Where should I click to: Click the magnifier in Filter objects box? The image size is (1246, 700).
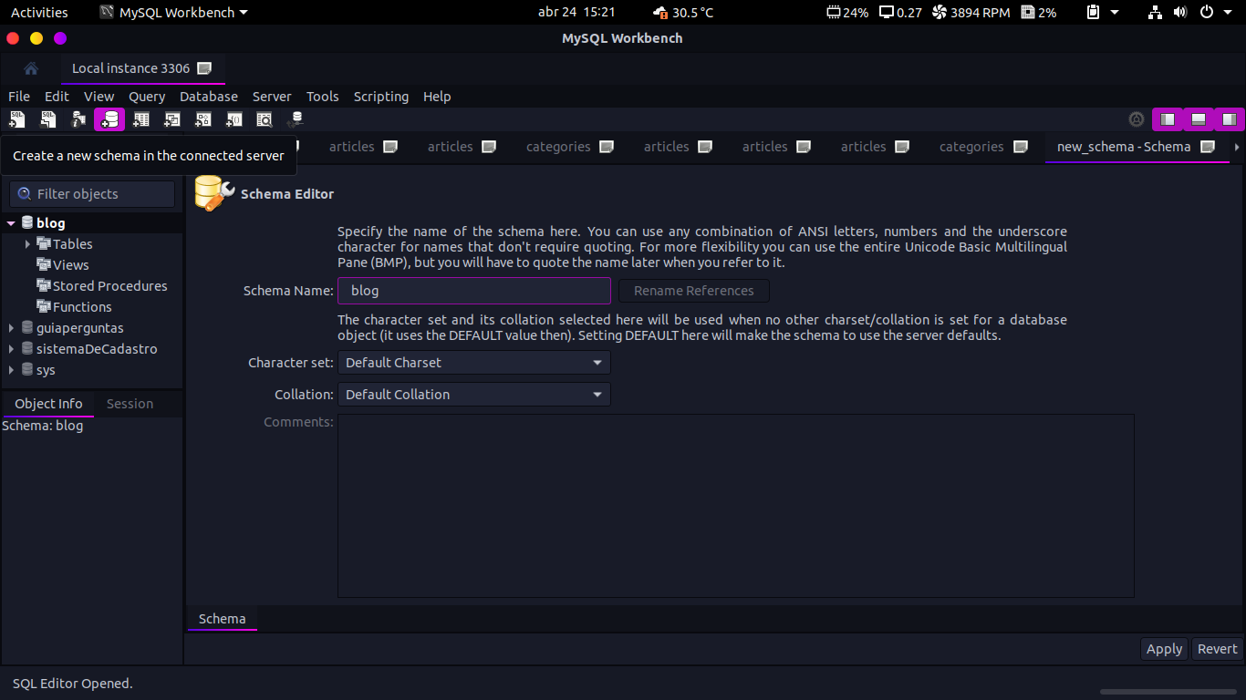(x=25, y=194)
